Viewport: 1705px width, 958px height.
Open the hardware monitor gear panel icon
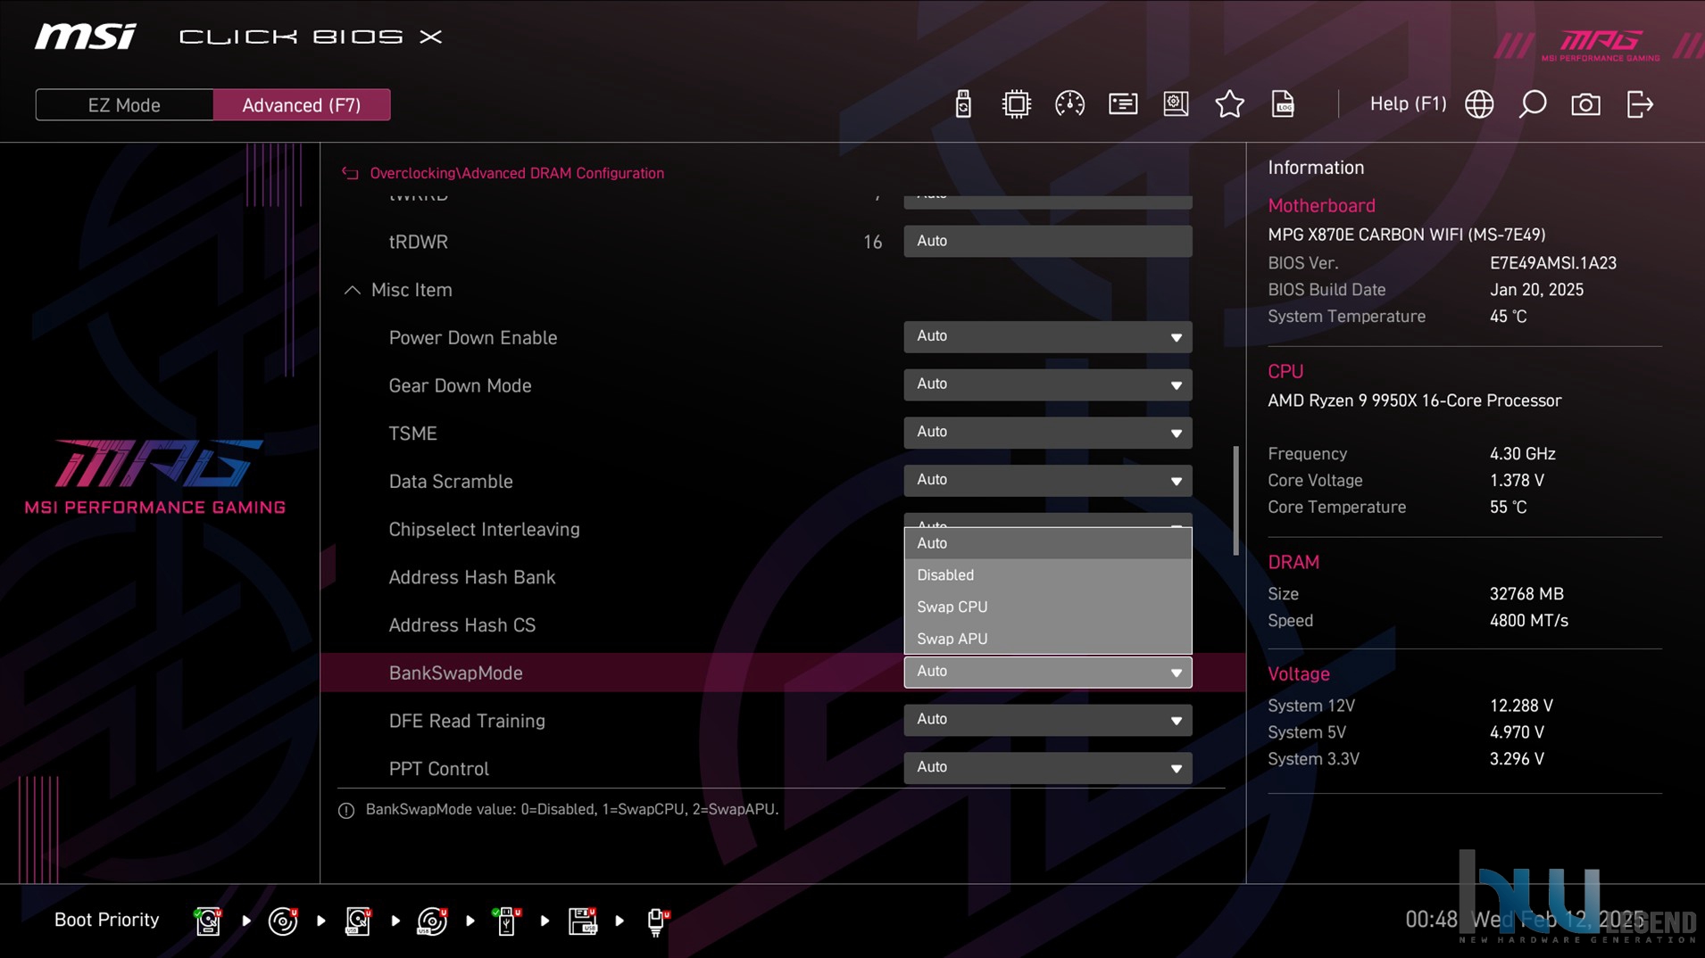(x=1176, y=104)
